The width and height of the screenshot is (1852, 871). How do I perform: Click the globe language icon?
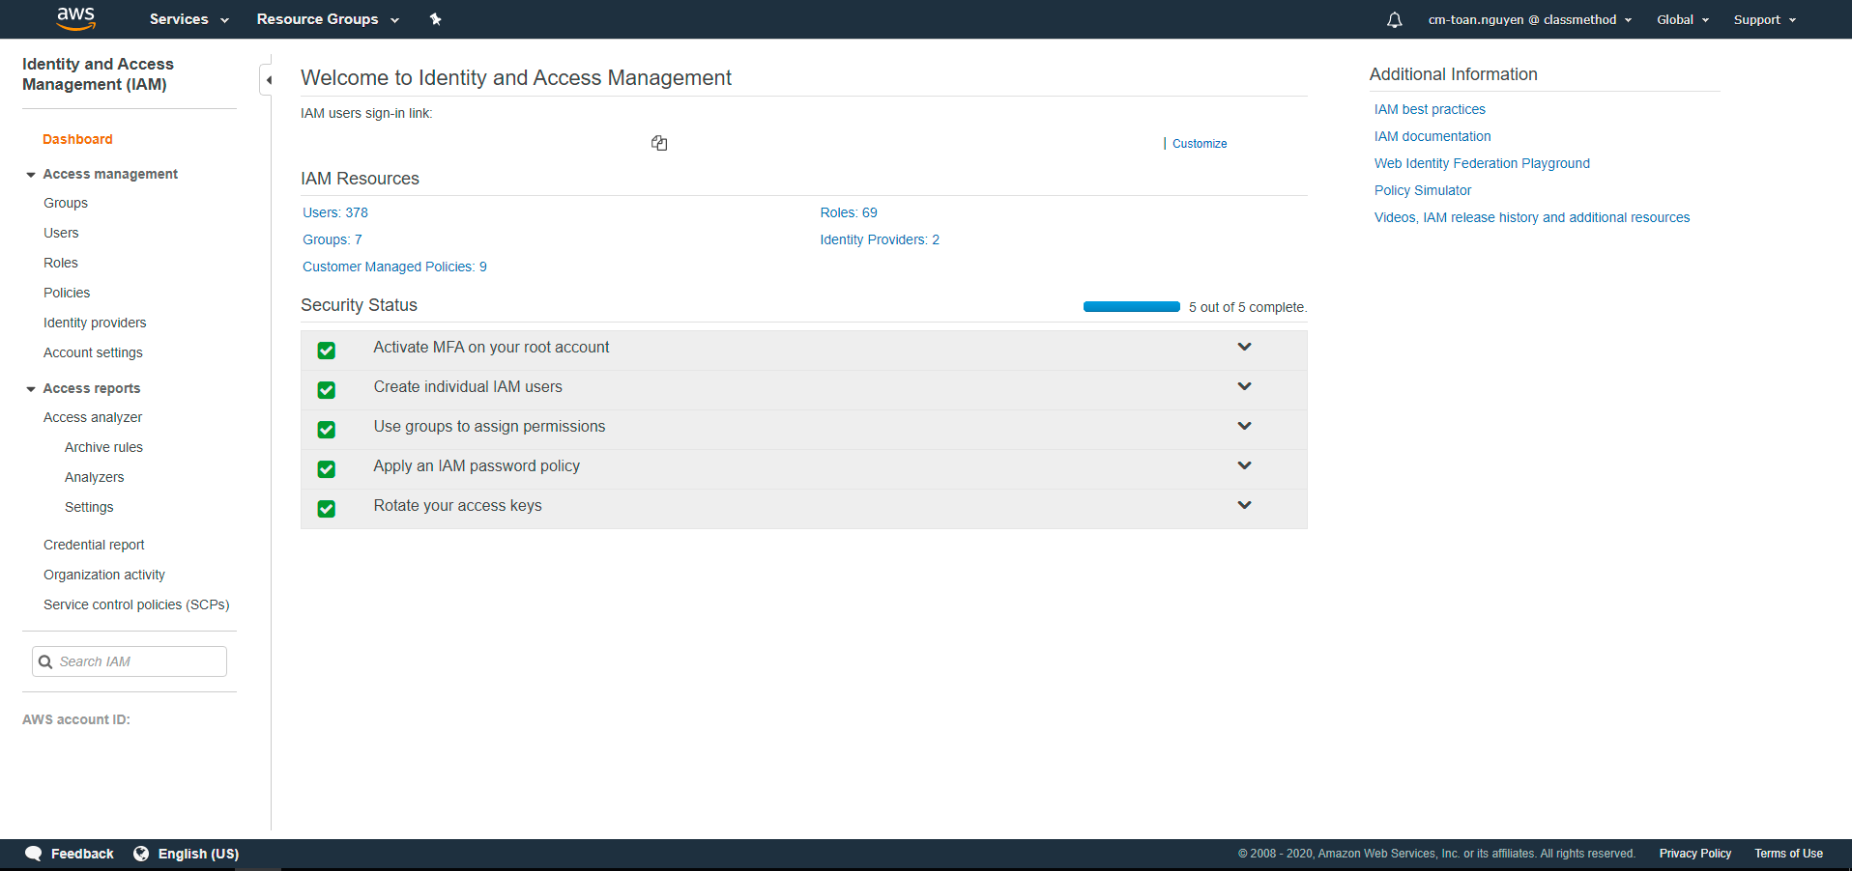coord(141,854)
